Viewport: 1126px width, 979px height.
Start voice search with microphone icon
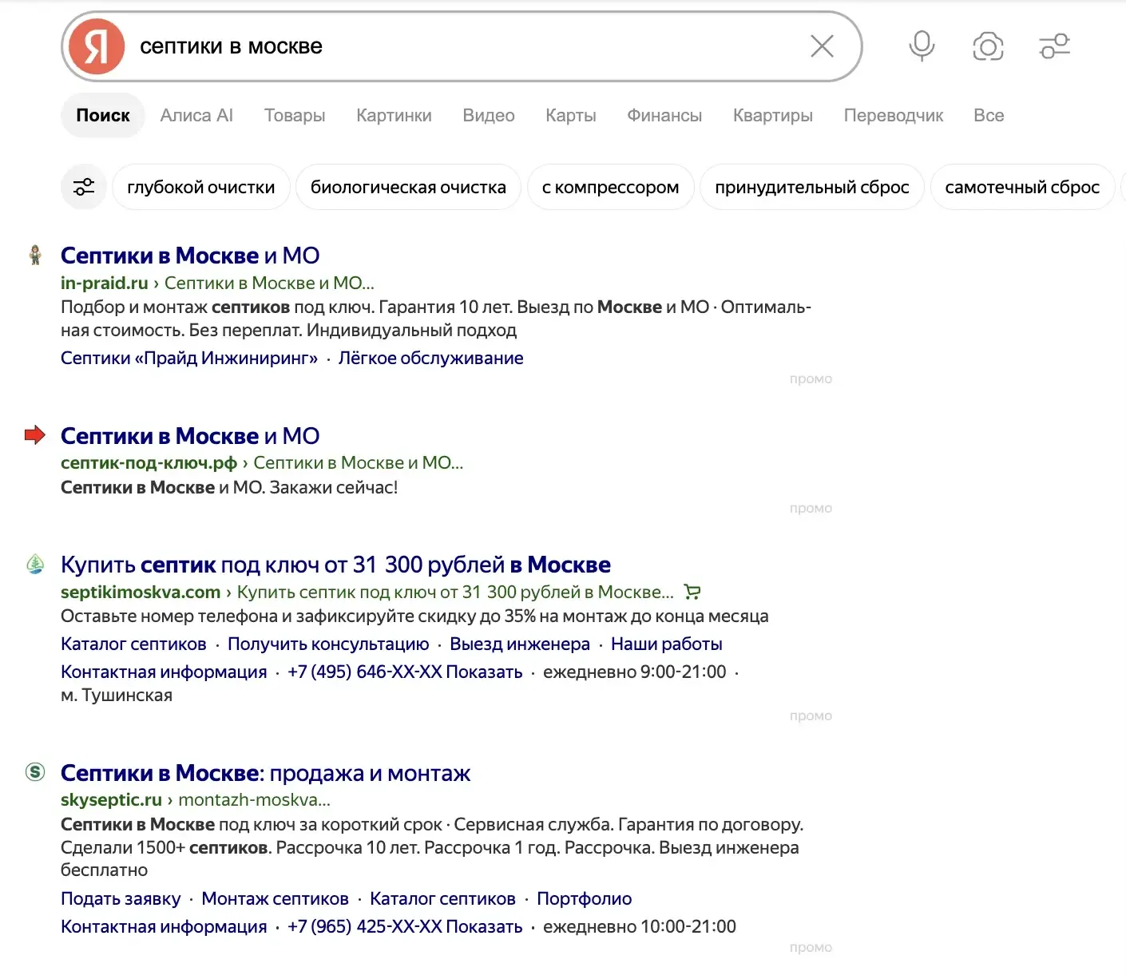point(922,46)
